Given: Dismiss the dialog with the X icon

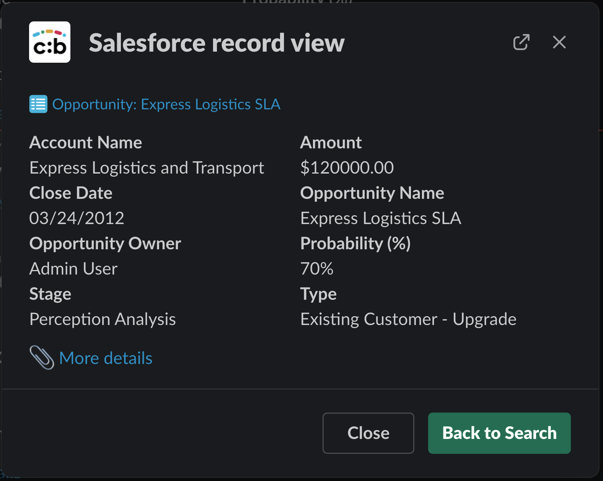Looking at the screenshot, I should (559, 42).
